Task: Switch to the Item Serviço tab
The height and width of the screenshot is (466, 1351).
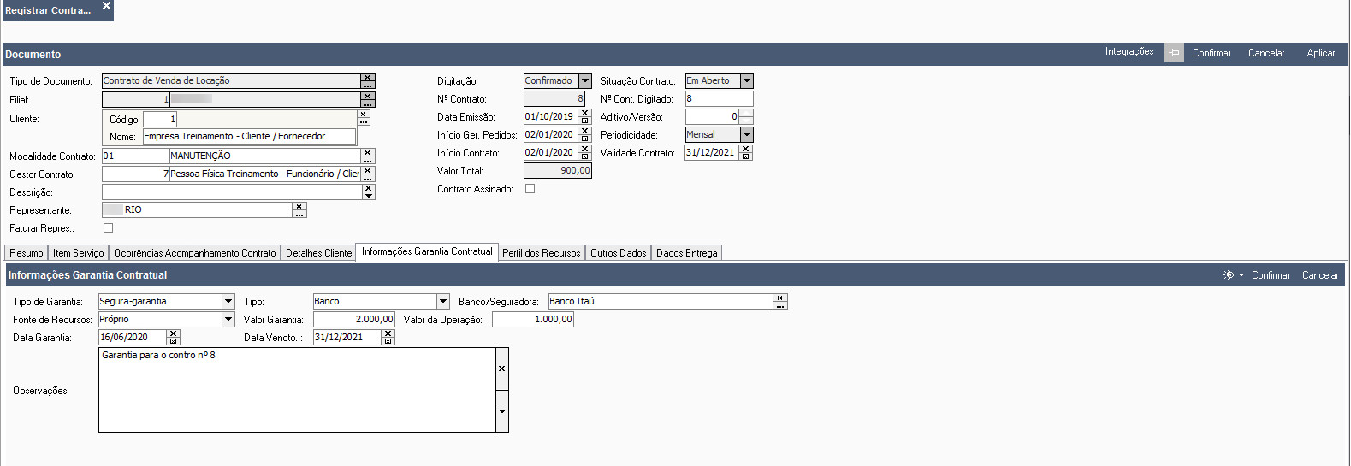Action: point(78,253)
